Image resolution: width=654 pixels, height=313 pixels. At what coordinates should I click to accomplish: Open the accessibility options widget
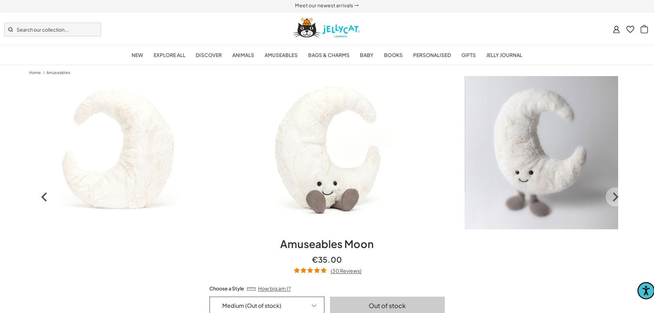(x=646, y=291)
